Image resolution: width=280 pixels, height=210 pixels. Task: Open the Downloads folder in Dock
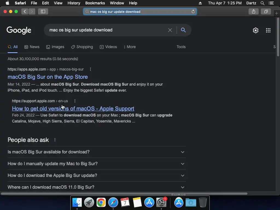(x=191, y=203)
